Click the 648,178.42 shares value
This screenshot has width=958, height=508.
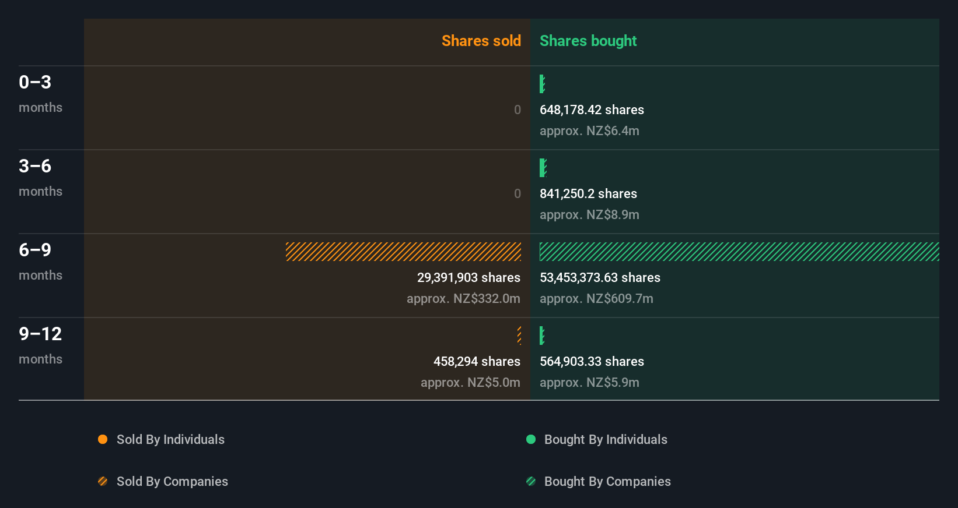592,110
